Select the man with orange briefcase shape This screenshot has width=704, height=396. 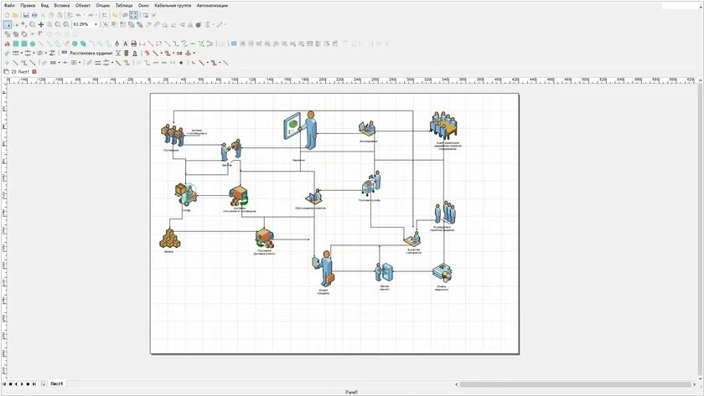tap(324, 268)
